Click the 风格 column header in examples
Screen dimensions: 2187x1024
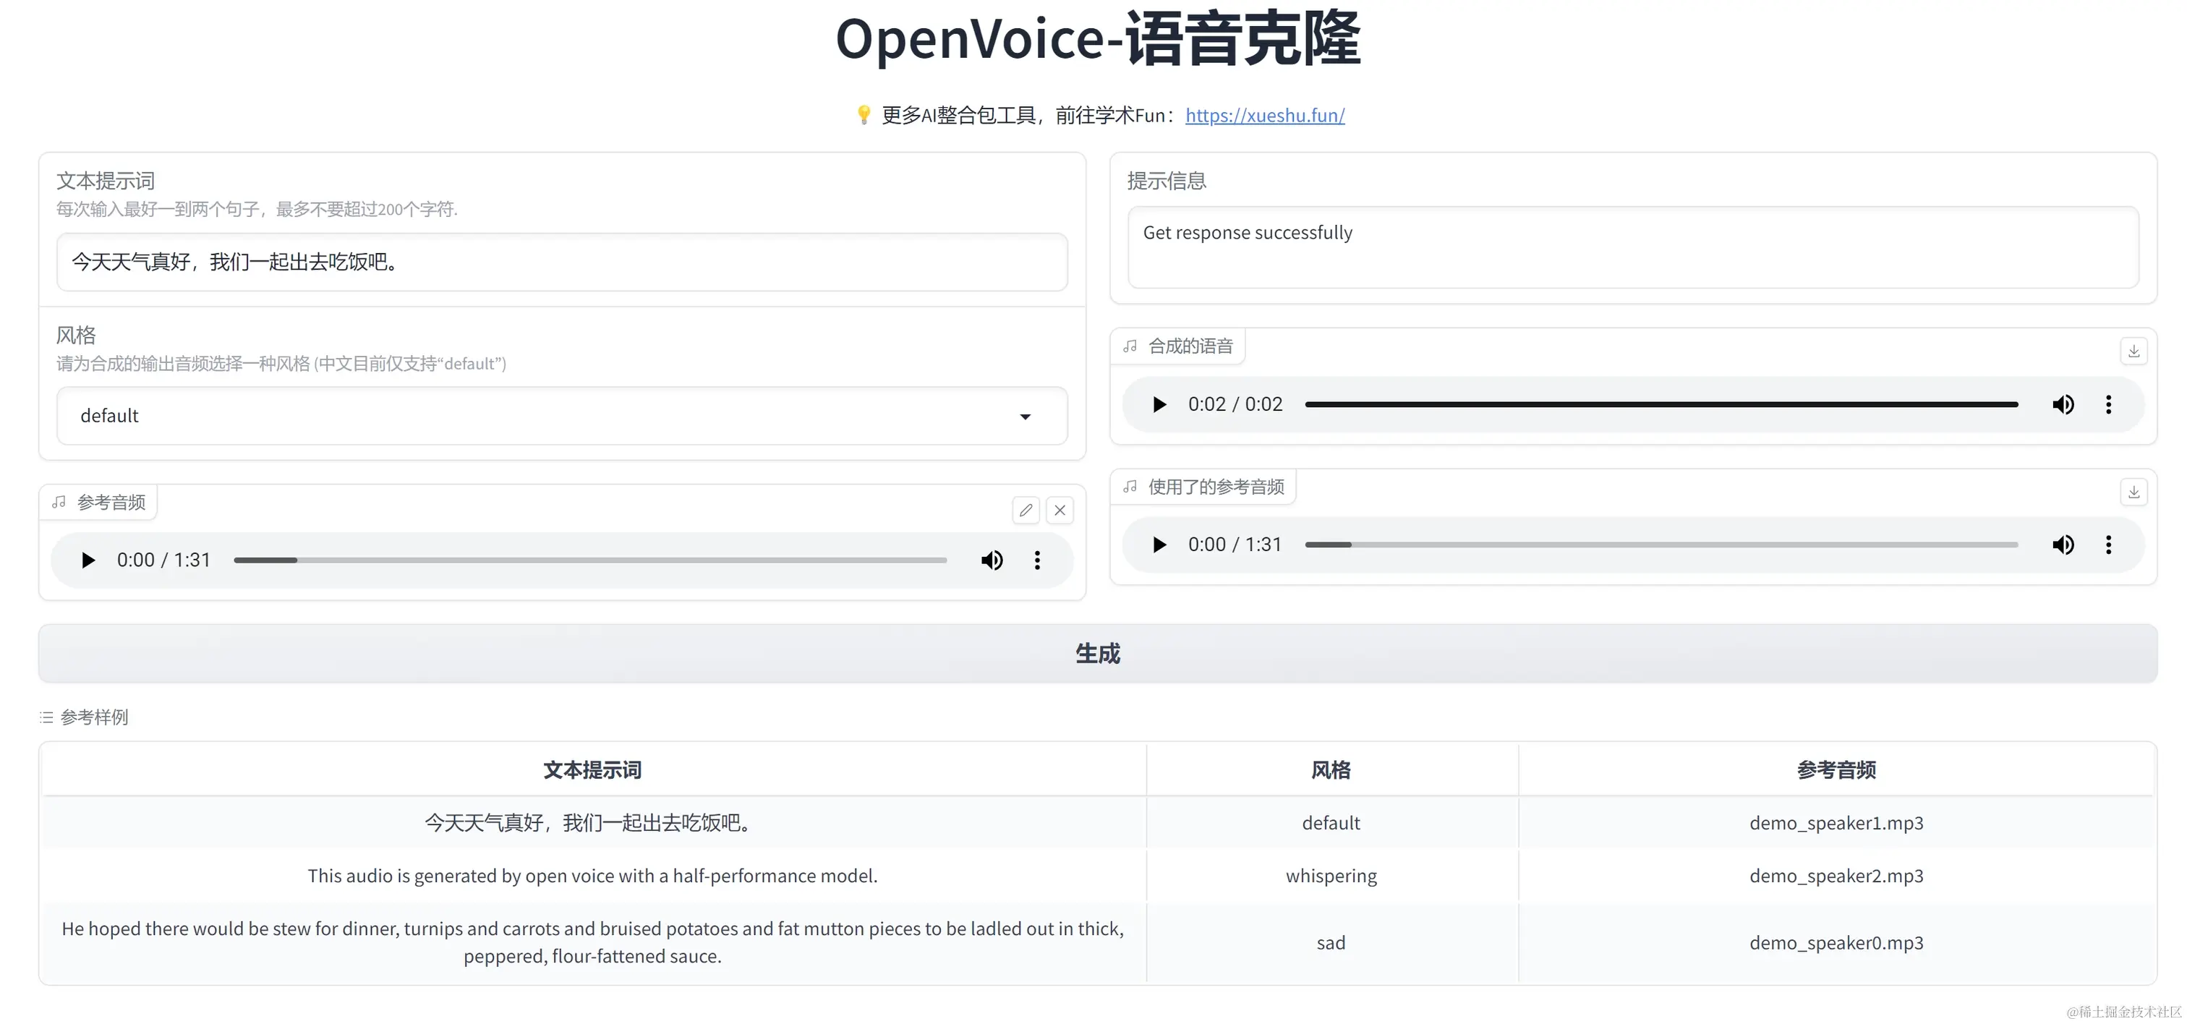[1331, 769]
